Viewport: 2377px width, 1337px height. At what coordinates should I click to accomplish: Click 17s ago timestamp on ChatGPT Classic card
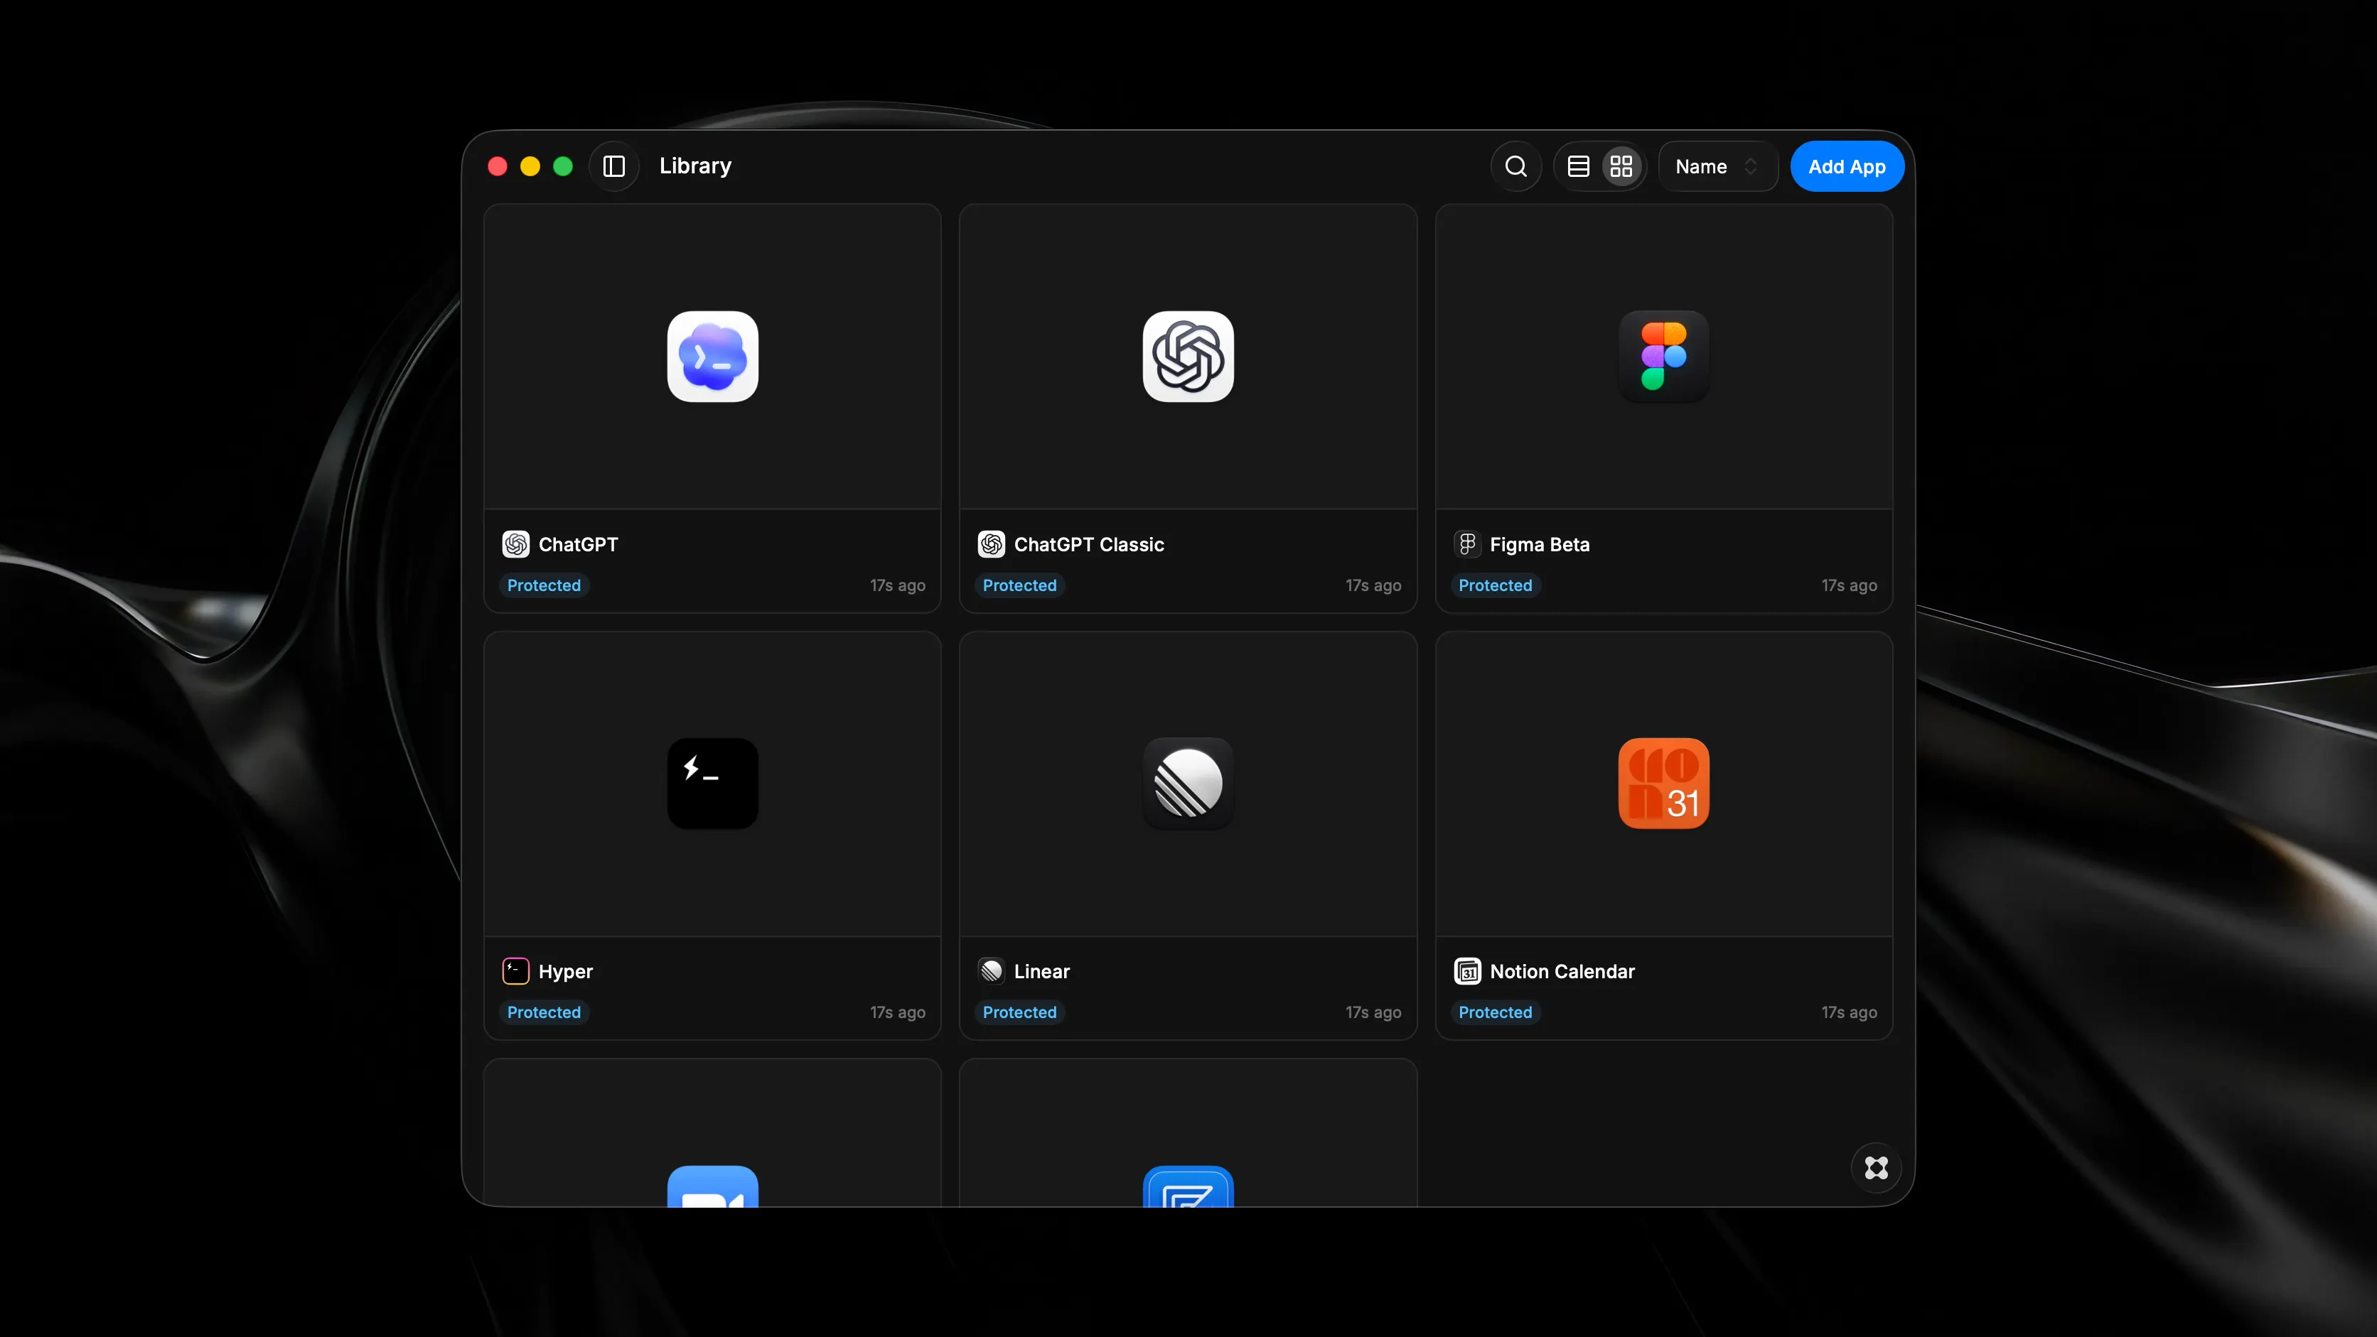point(1373,585)
